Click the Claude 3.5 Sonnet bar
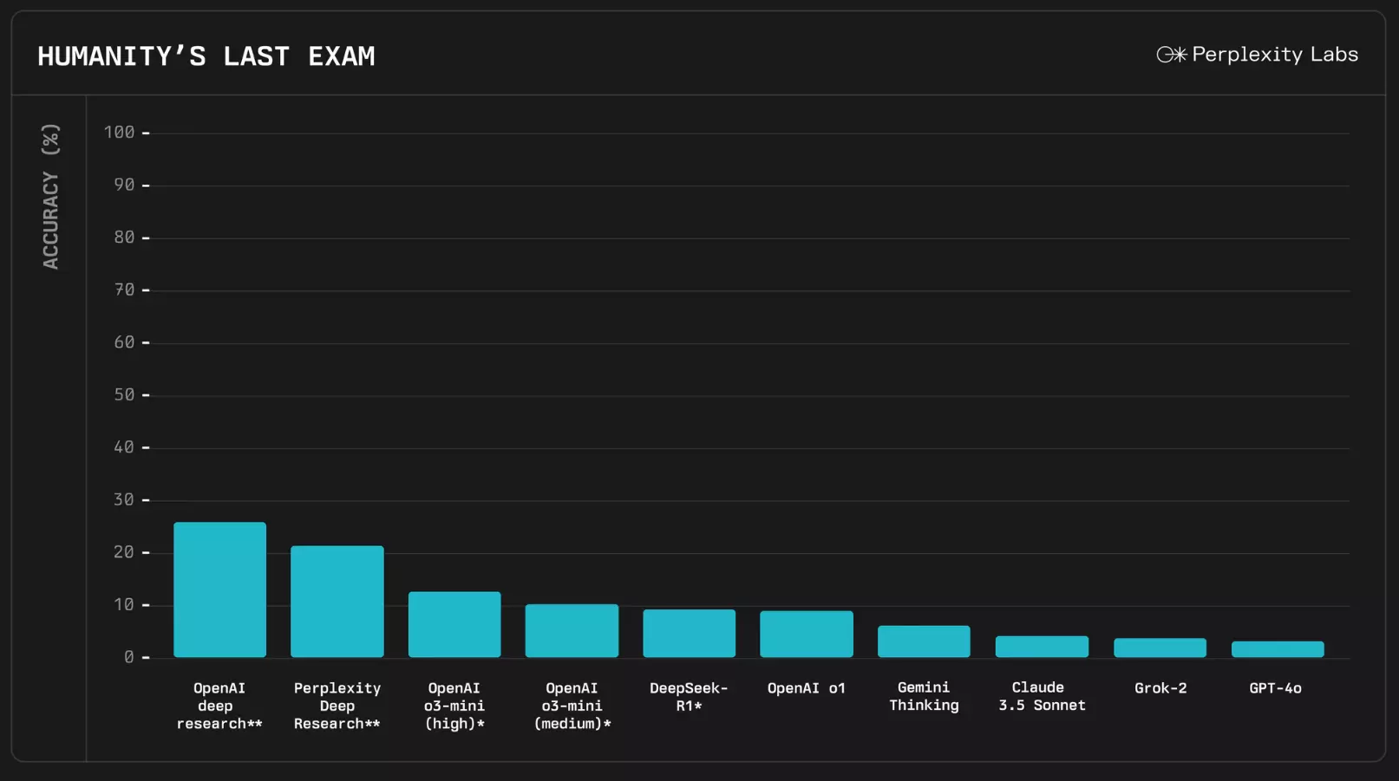The width and height of the screenshot is (1399, 781). (1042, 647)
